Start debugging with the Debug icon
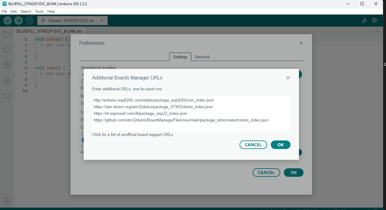Screen dimensions: 386x210 [x=29, y=21]
